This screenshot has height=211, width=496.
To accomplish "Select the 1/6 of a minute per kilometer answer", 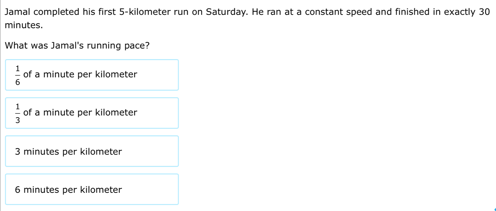I will click(x=92, y=75).
